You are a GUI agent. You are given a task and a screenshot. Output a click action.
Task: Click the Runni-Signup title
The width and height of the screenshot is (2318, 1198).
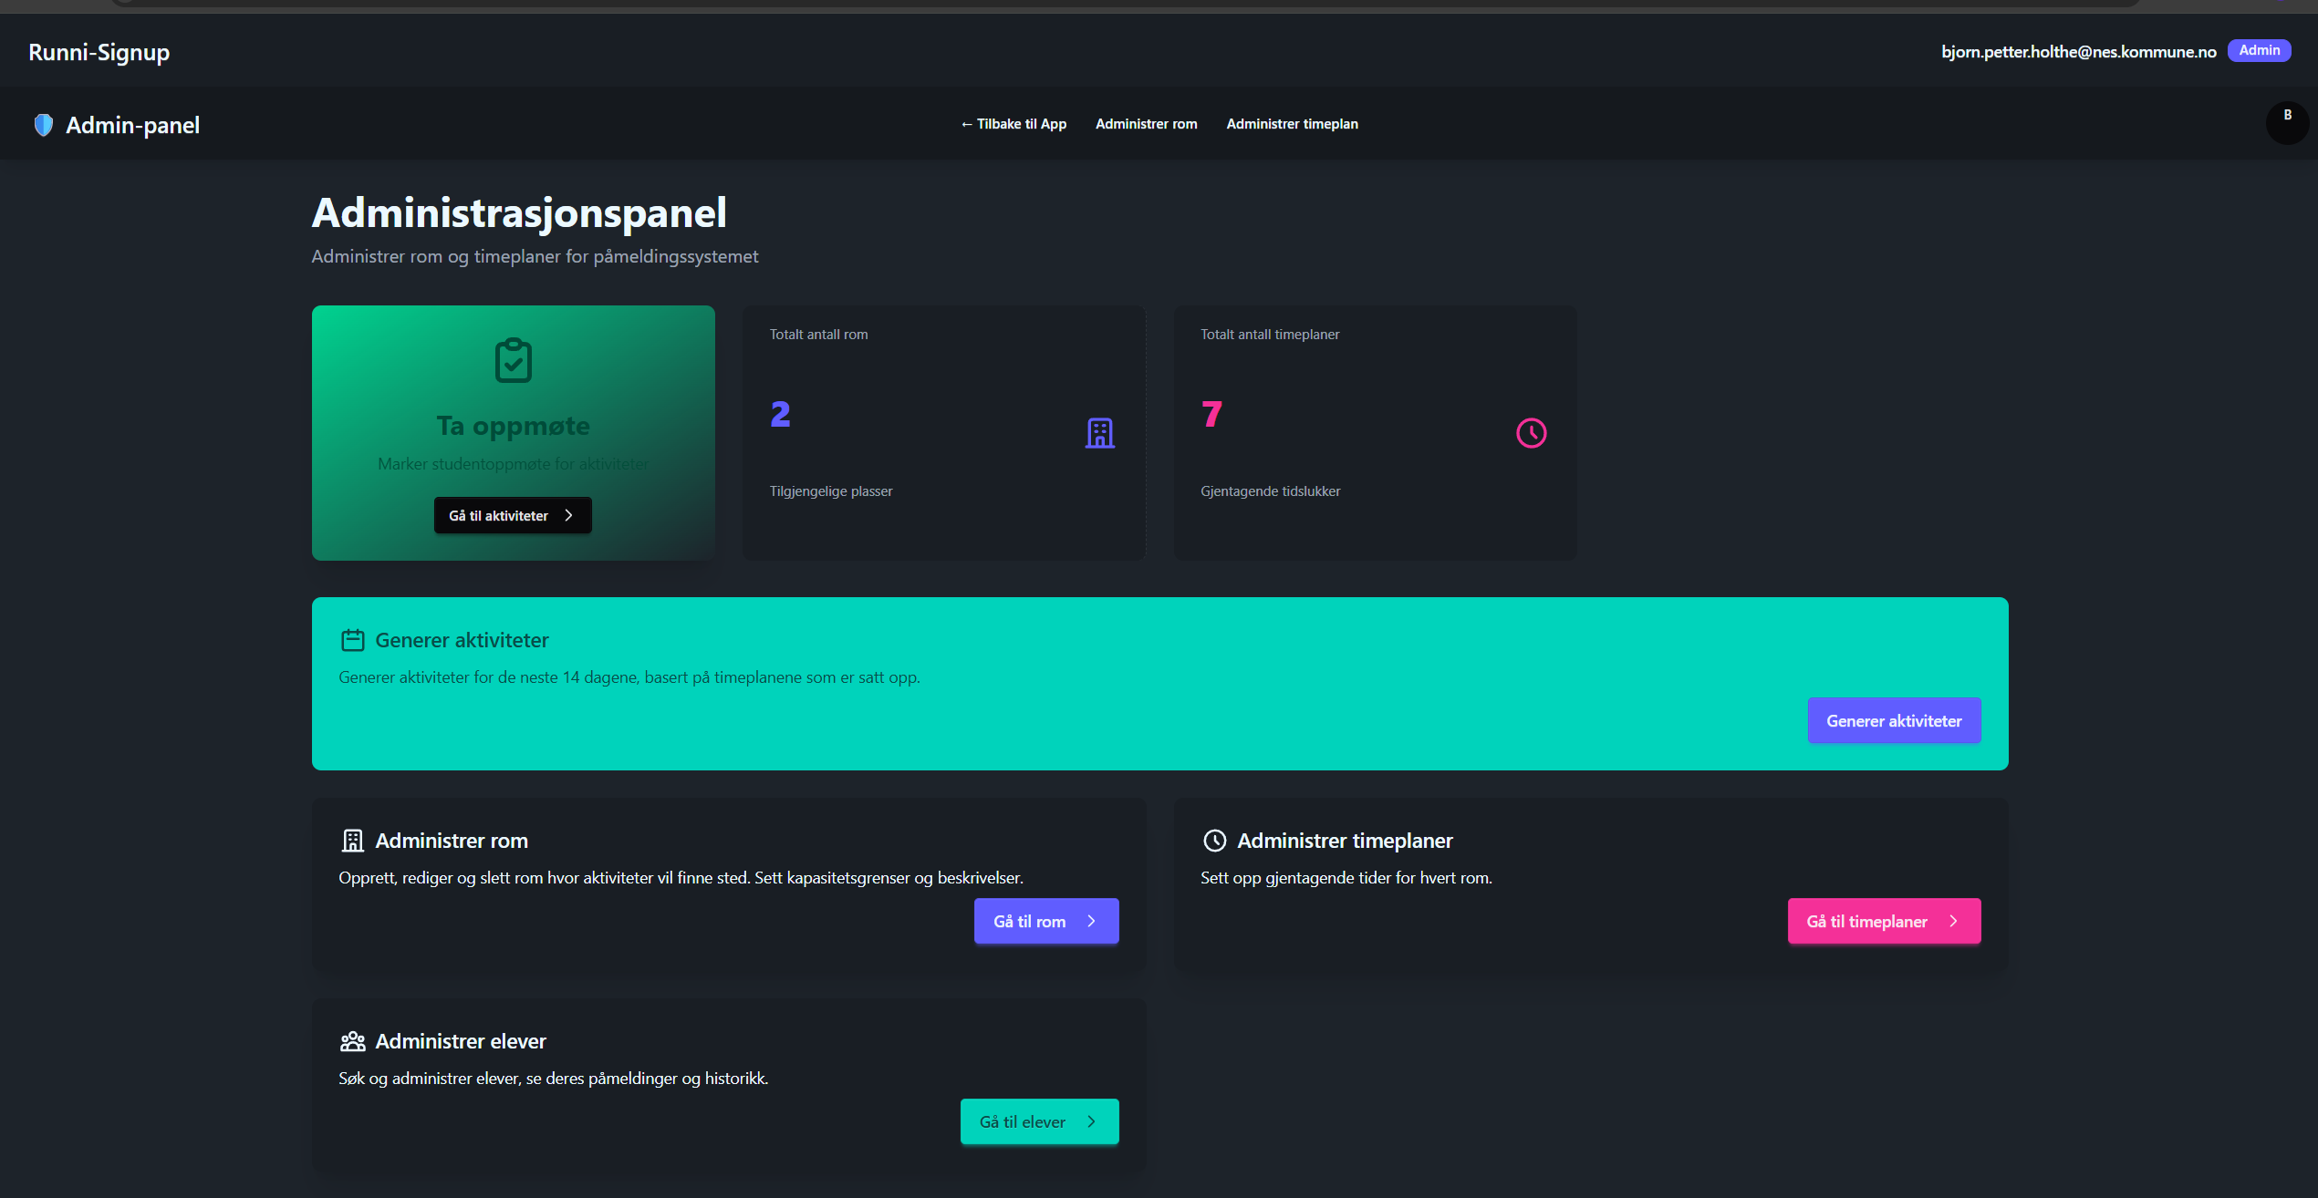point(99,52)
